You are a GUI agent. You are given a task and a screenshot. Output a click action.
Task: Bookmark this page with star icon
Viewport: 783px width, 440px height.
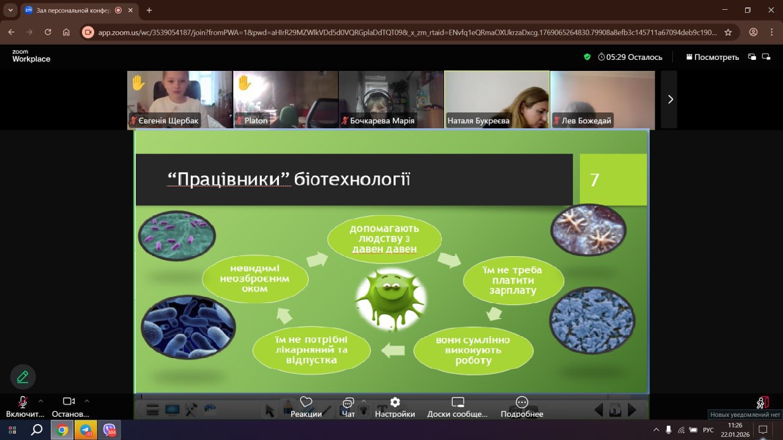click(x=728, y=32)
